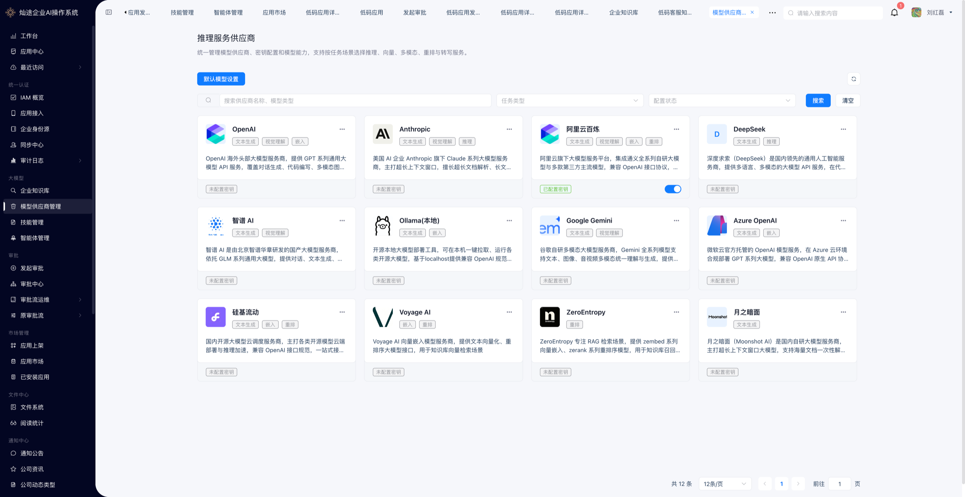Collapse the sidebar with the panel icon
Viewport: 965px width, 497px height.
click(109, 12)
